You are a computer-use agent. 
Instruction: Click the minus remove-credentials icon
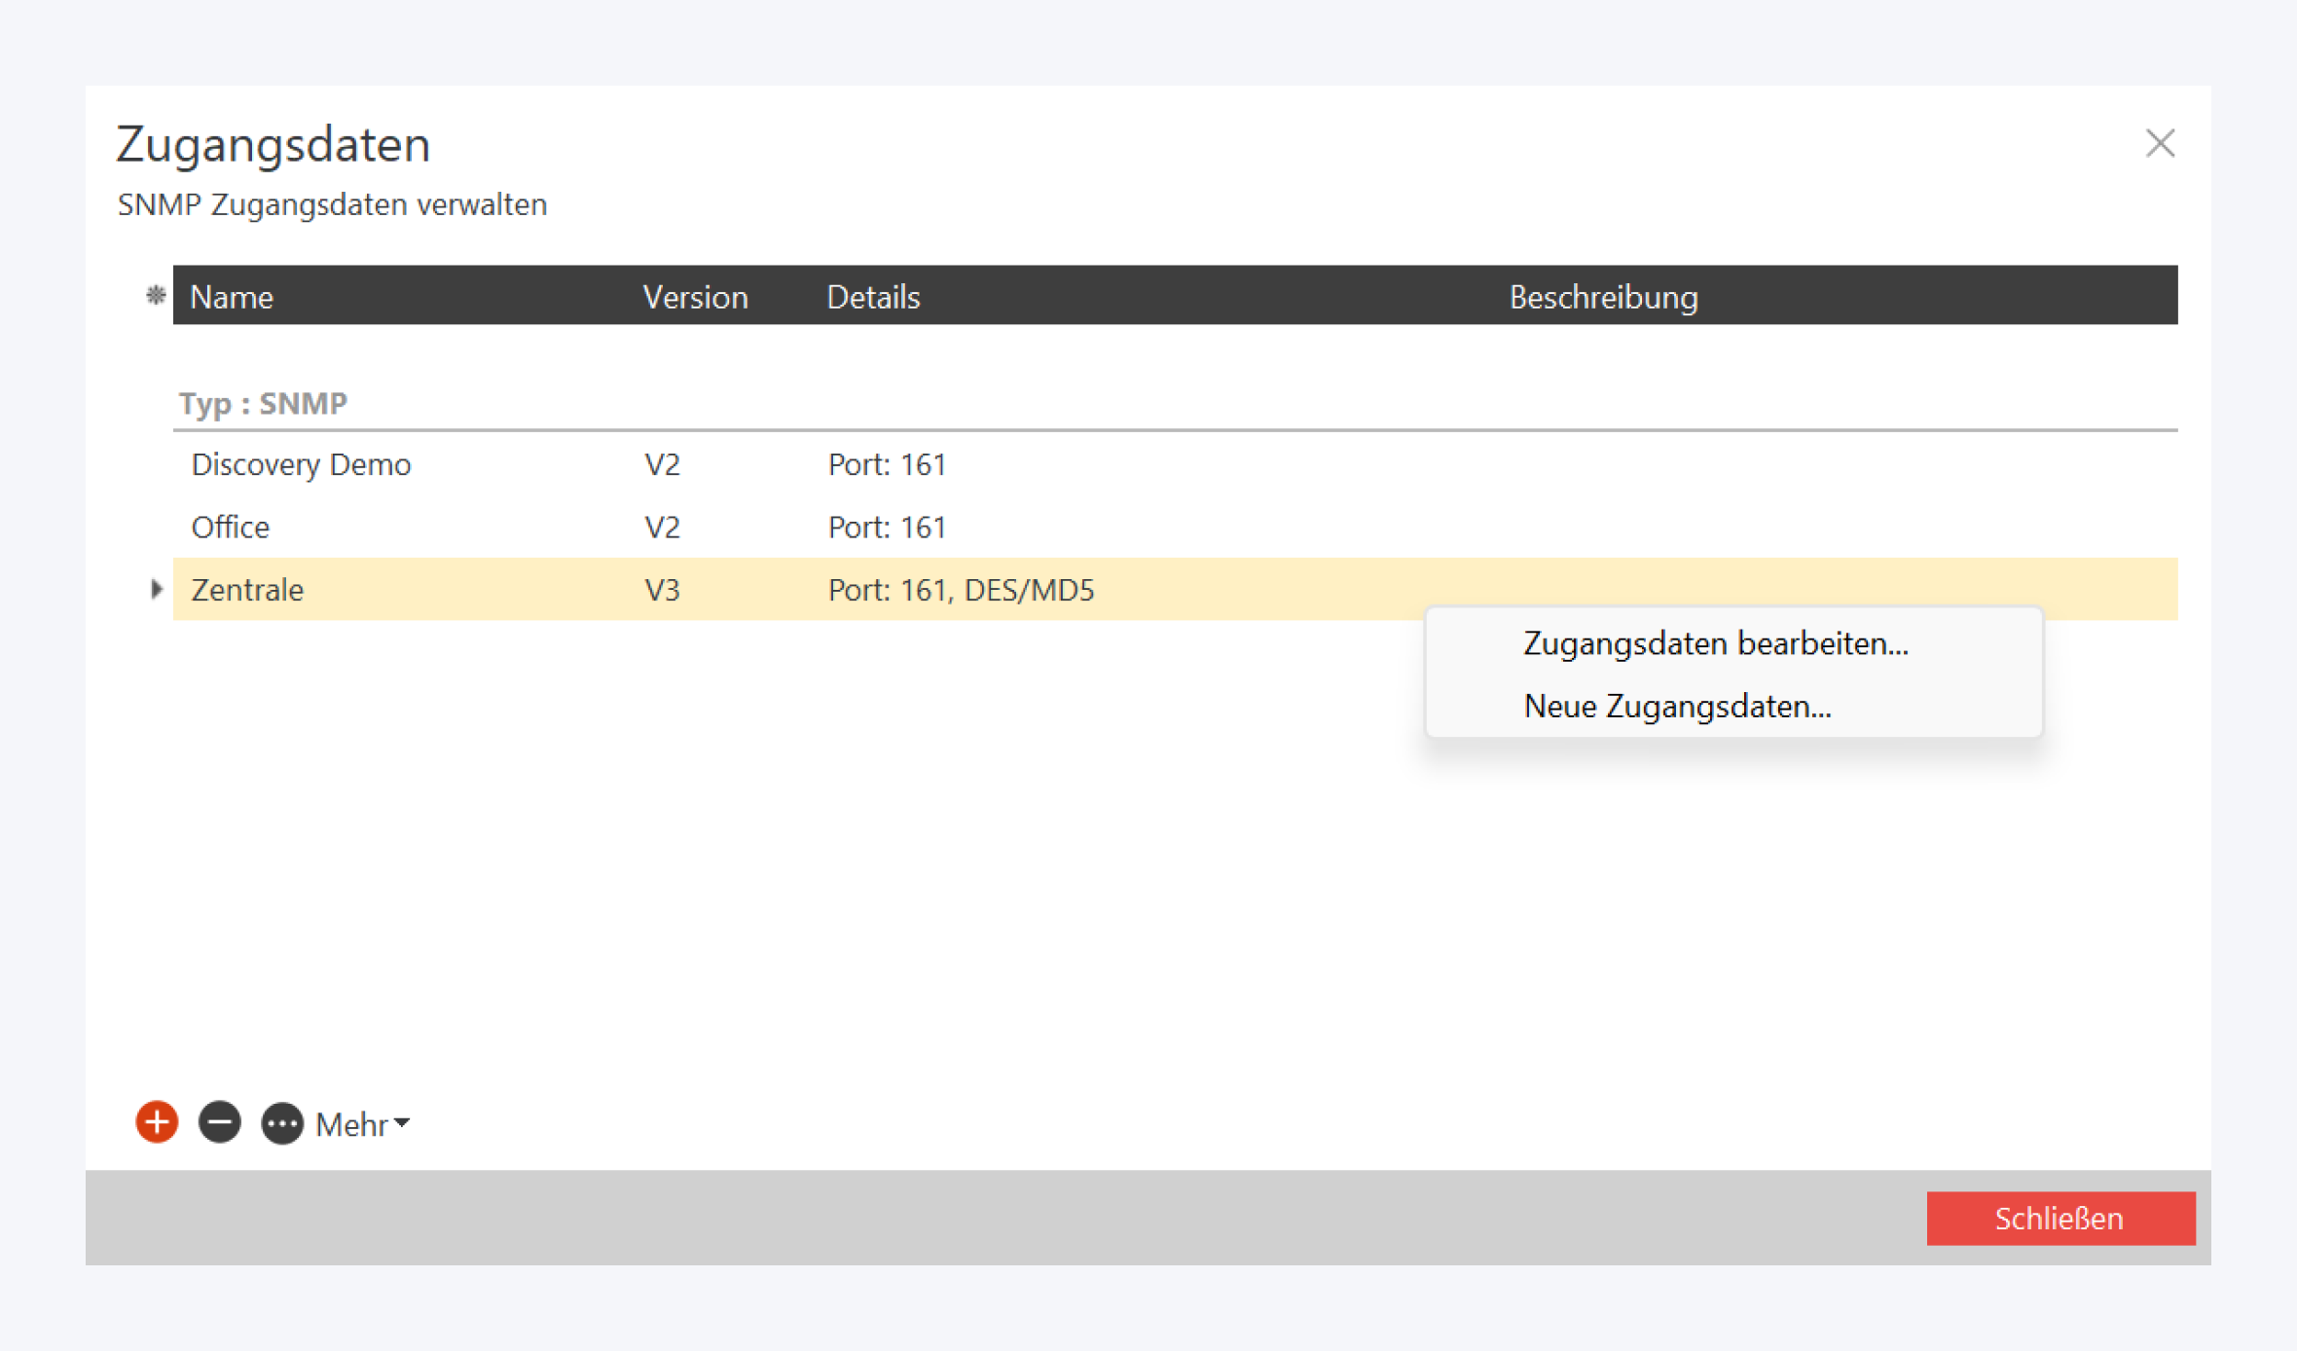[220, 1122]
